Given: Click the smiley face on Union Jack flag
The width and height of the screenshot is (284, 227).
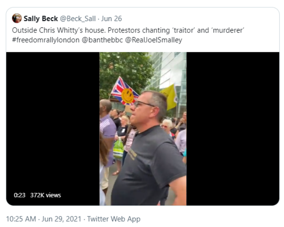Looking at the screenshot, I should tap(127, 96).
